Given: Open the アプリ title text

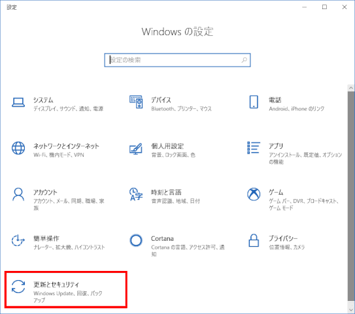Looking at the screenshot, I should 276,146.
